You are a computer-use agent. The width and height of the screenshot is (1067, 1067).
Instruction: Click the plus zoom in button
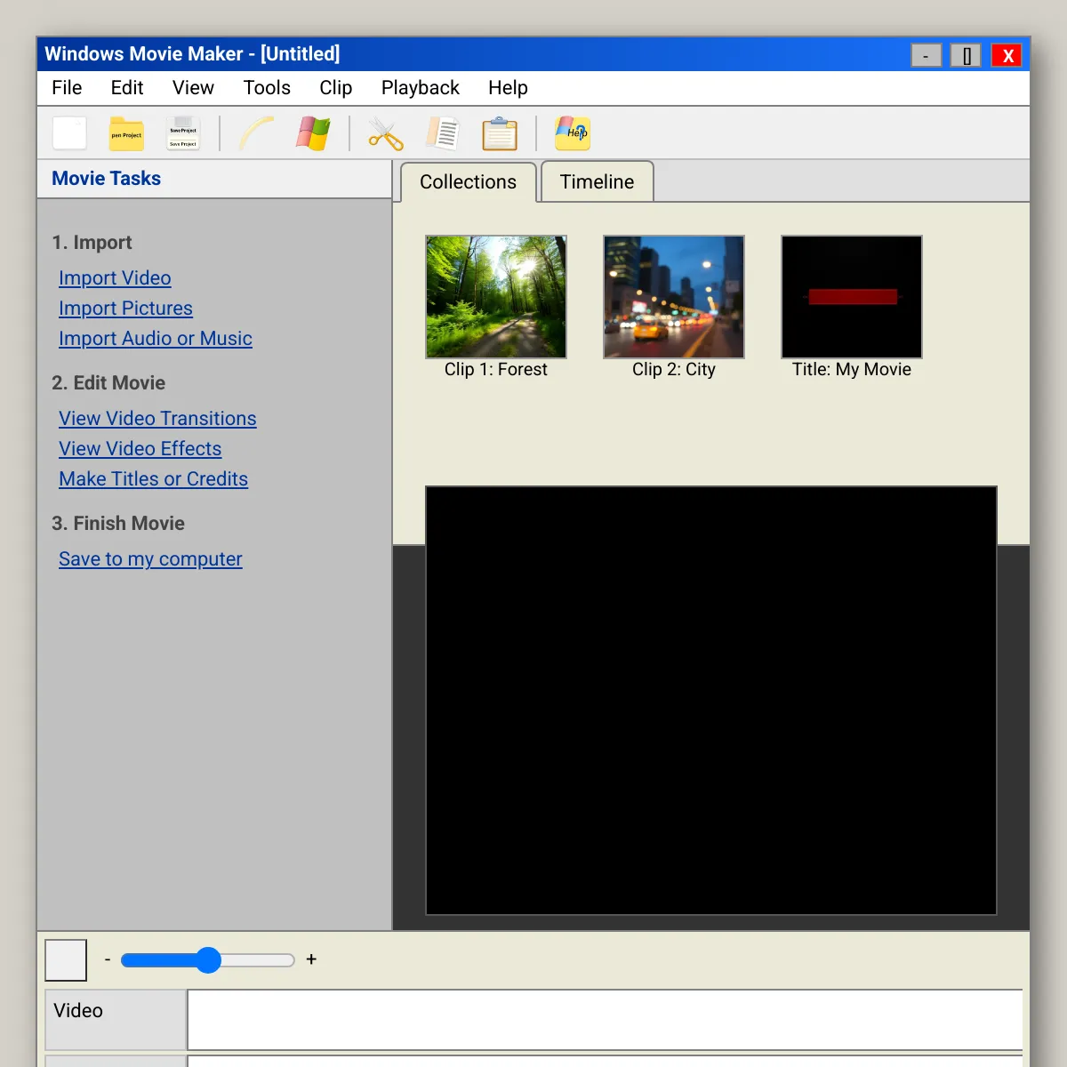pos(311,959)
